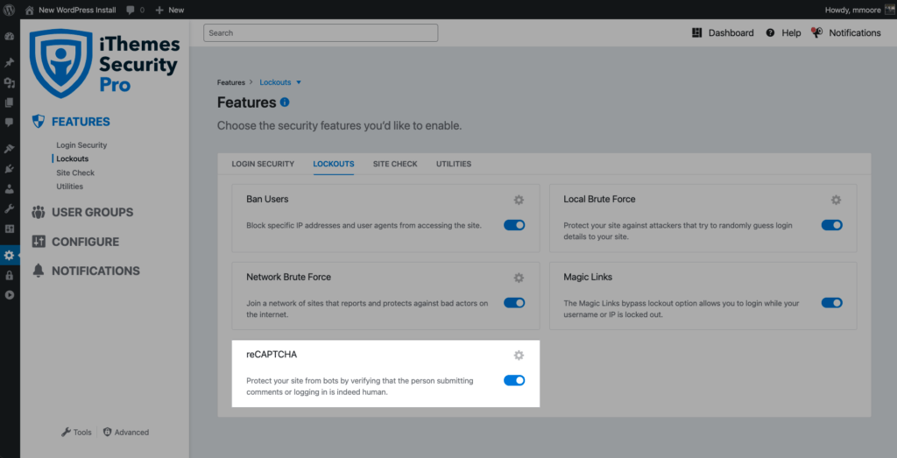Focus the Search input field
Viewport: 897px width, 458px height.
[321, 33]
